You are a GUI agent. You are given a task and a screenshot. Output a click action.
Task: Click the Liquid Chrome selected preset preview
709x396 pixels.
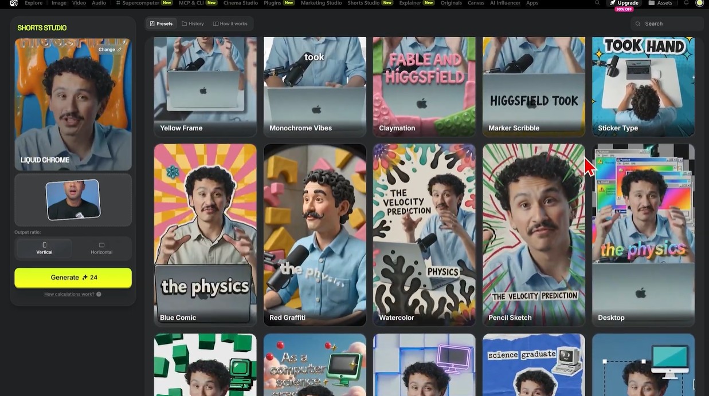pos(73,104)
